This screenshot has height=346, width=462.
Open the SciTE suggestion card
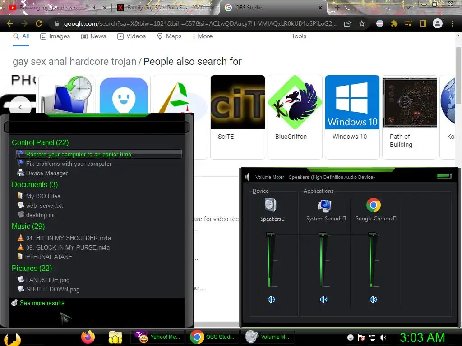pyautogui.click(x=237, y=117)
